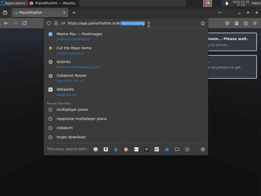This screenshot has height=196, width=261.
Task: Search this time with DuckDuckGo
Action: 126,149
